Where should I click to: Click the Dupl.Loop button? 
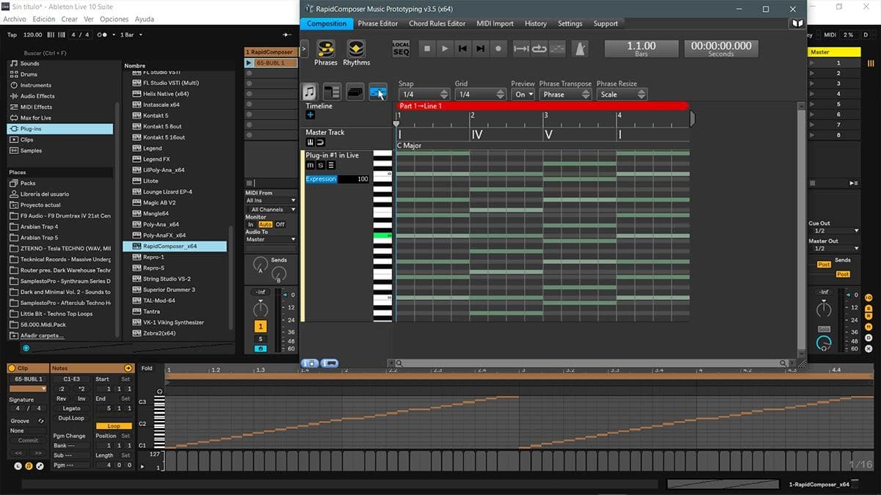click(71, 418)
